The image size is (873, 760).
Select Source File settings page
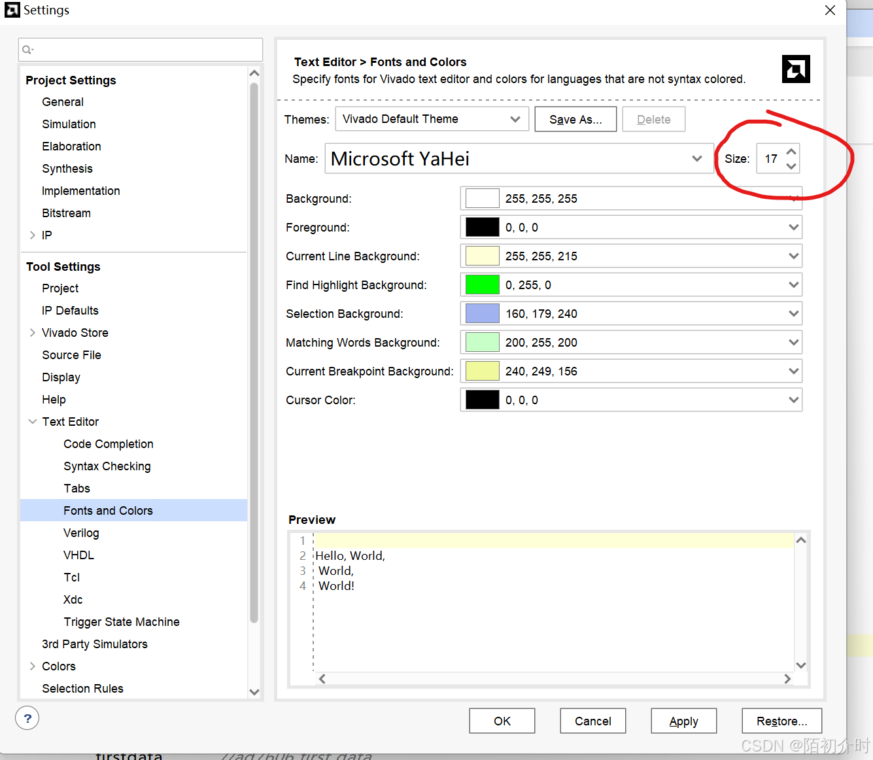(71, 355)
